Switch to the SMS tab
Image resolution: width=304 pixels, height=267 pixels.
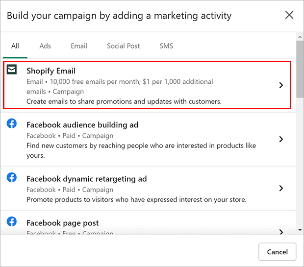coord(166,46)
